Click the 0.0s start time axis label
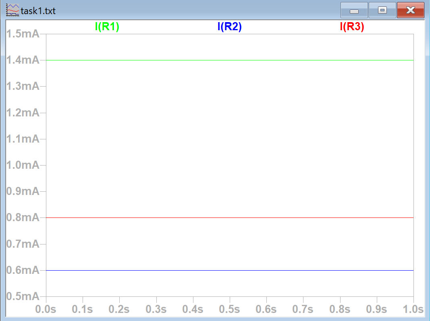This screenshot has width=430, height=321. [46, 309]
